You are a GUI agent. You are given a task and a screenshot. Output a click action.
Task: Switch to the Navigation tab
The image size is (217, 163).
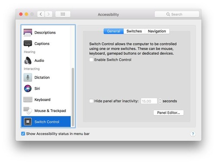tap(157, 31)
